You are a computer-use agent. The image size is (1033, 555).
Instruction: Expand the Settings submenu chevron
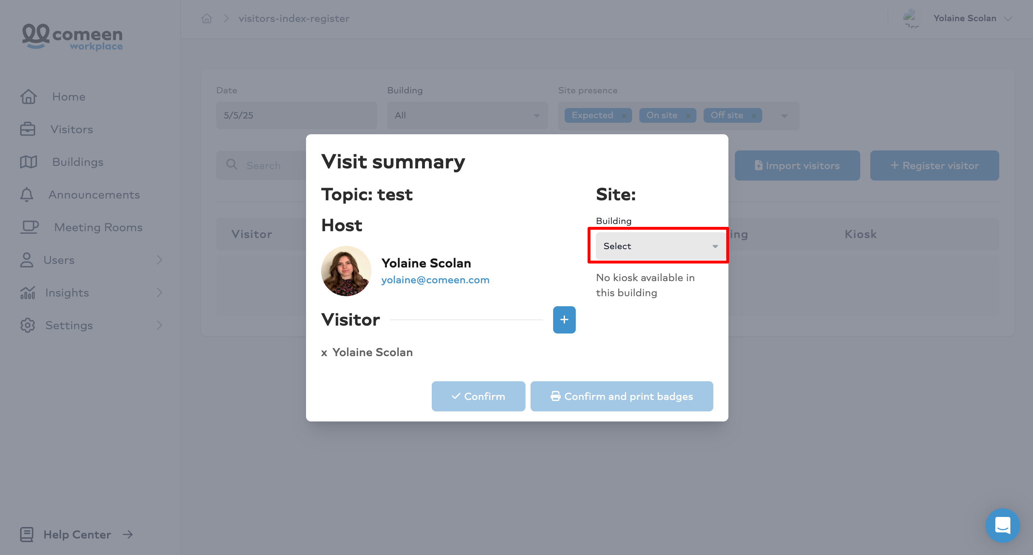pos(159,325)
